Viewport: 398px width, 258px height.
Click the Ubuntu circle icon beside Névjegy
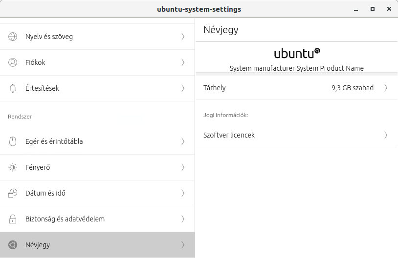[13, 245]
